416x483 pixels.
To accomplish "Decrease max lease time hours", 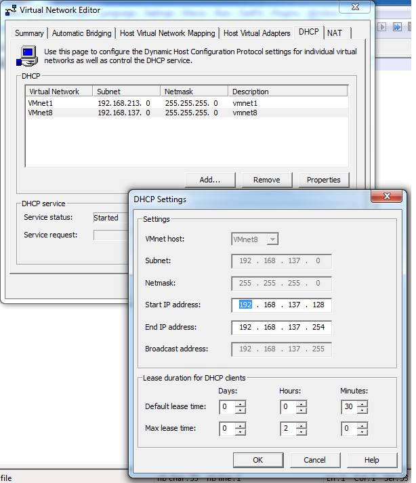I will point(301,432).
